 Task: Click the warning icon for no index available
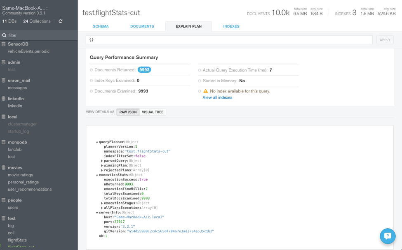pyautogui.click(x=205, y=91)
